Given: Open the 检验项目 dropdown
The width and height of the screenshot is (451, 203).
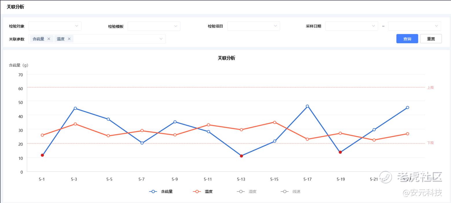Looking at the screenshot, I should pos(253,26).
